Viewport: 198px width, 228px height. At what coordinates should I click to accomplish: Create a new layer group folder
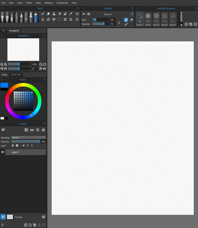(30, 225)
